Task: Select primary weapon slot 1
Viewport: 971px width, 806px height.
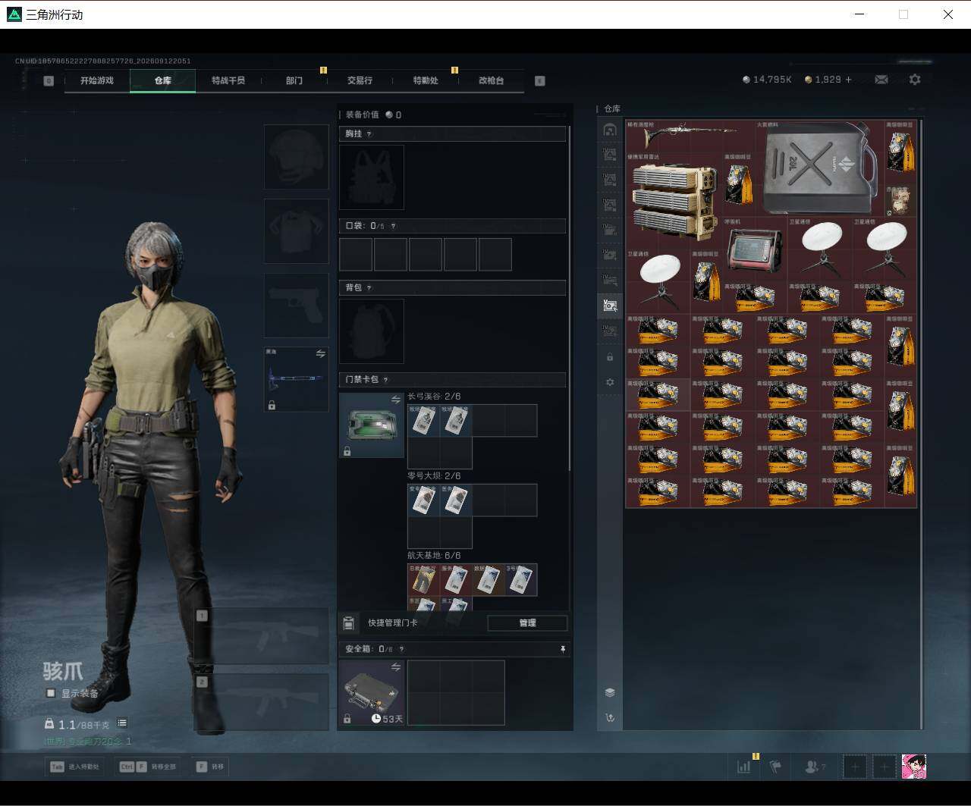Action: 261,637
